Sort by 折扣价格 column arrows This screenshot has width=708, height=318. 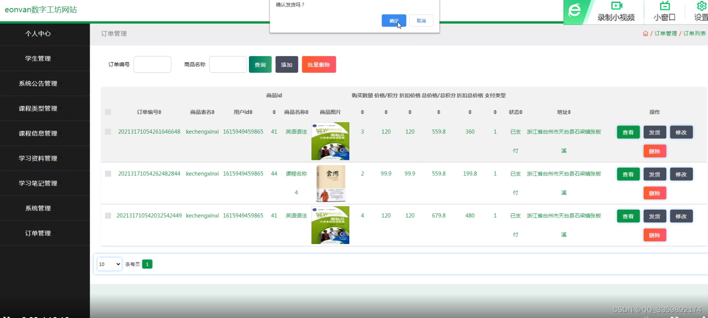click(410, 112)
